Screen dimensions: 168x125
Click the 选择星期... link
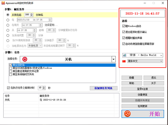tap(51, 25)
